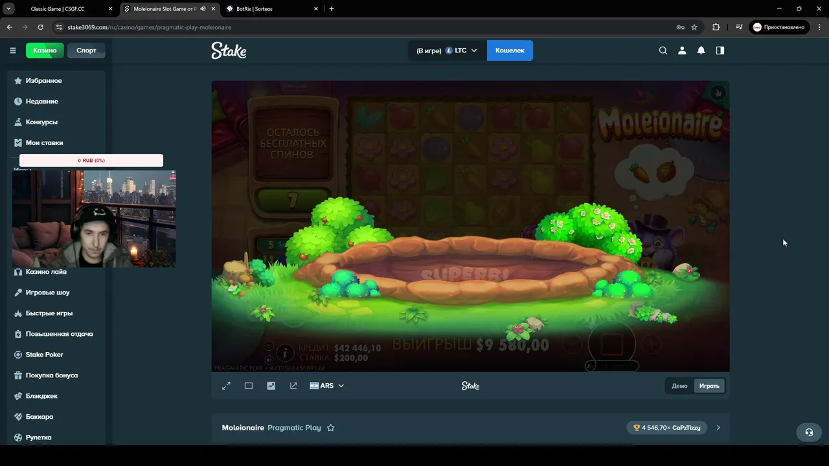Switch to Demo mode
The image size is (829, 466).
(x=679, y=386)
